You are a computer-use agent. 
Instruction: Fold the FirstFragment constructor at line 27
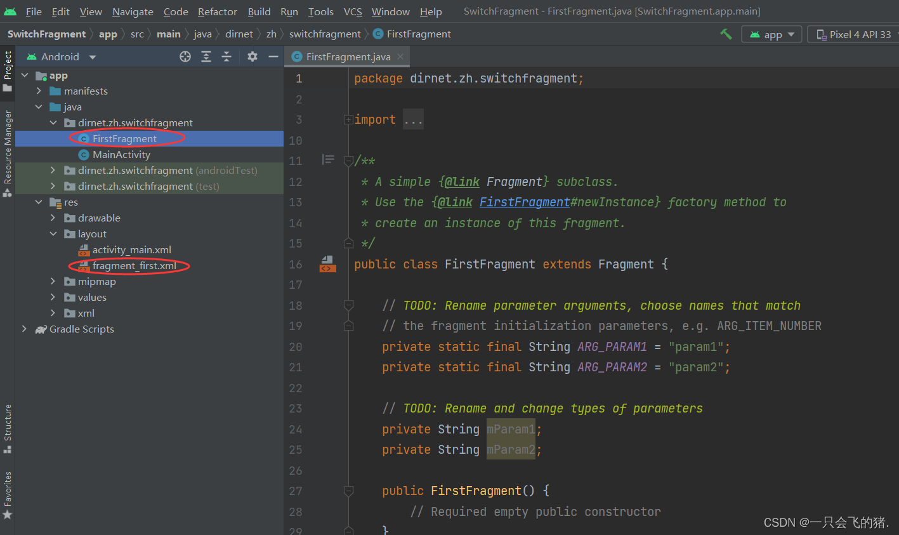point(348,491)
